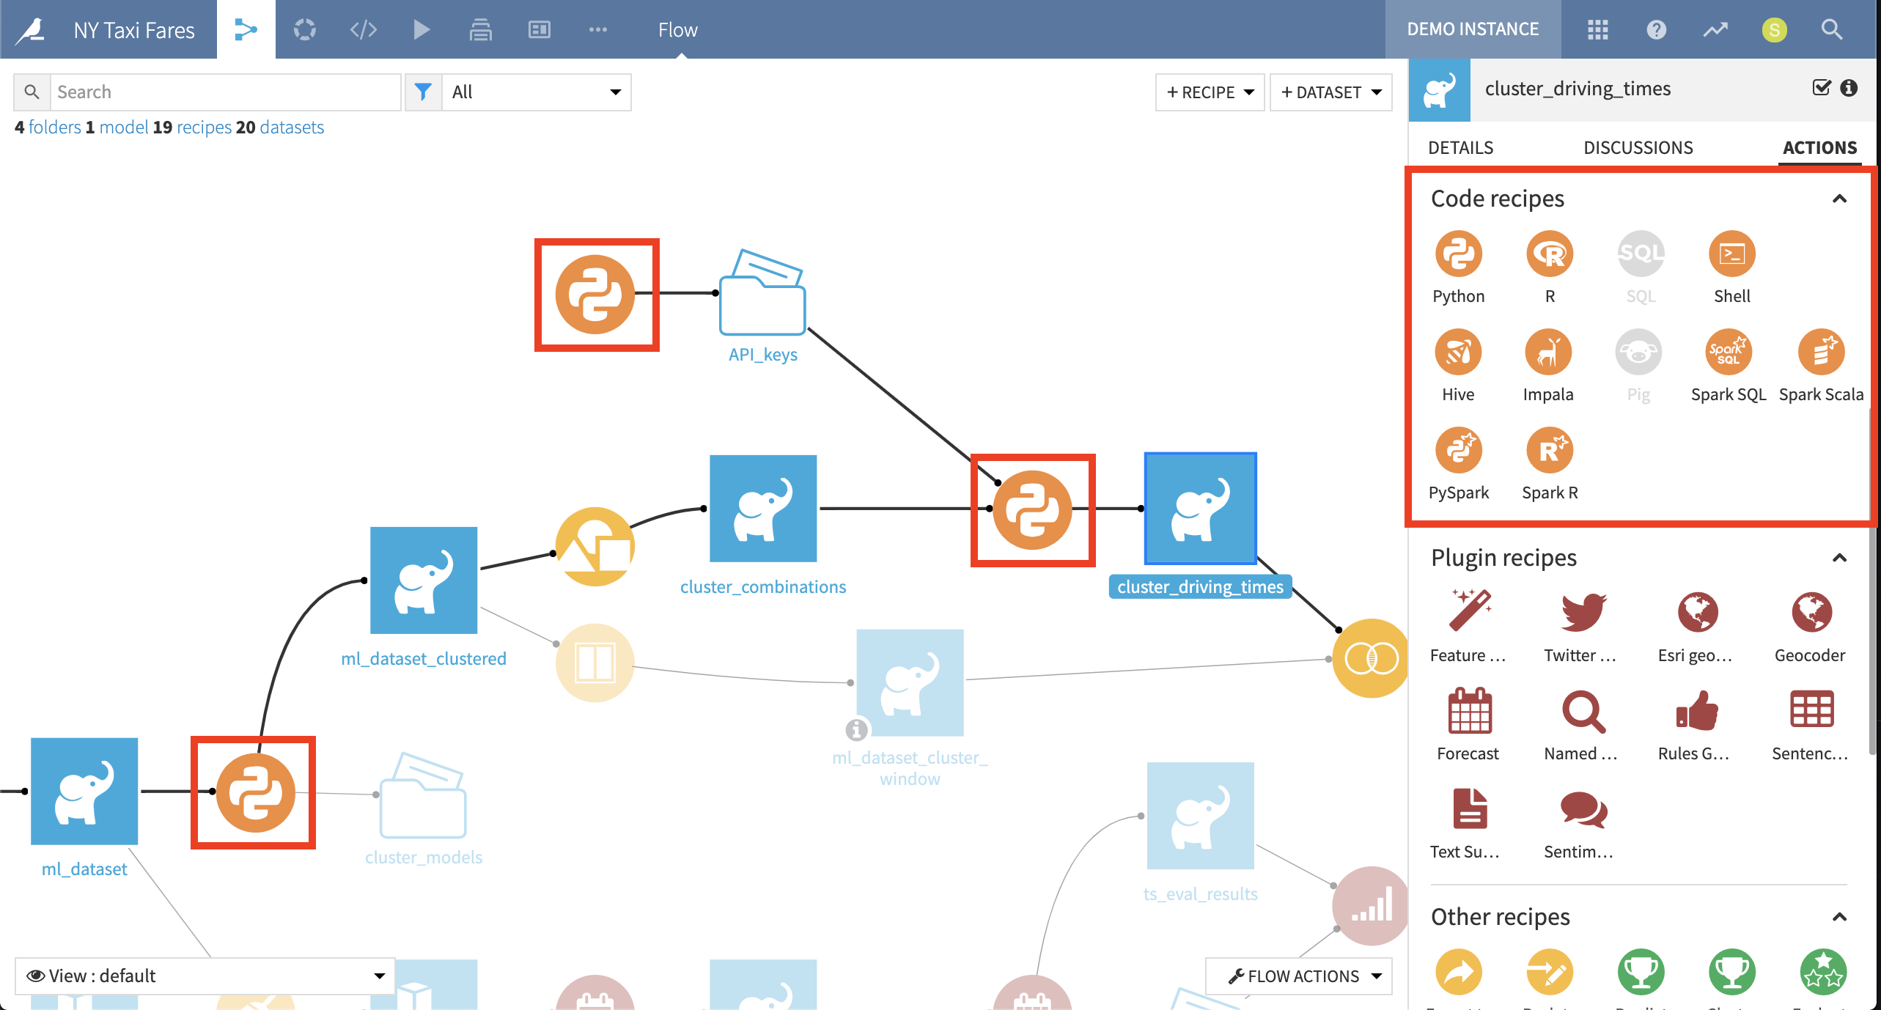Open the applications grid icon
Screen dimensions: 1881x1010
1597,29
